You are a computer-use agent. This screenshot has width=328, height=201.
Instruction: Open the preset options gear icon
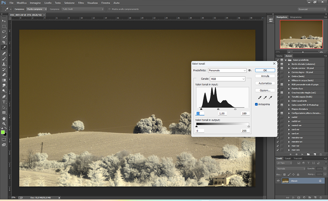point(250,70)
